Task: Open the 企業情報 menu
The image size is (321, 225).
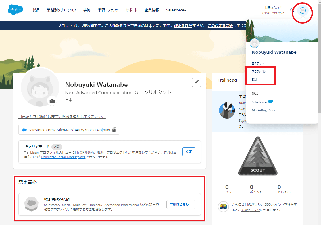Action: [x=152, y=10]
